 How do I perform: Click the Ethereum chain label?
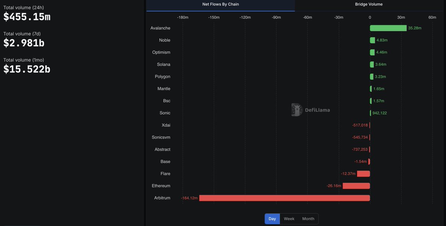(x=161, y=186)
